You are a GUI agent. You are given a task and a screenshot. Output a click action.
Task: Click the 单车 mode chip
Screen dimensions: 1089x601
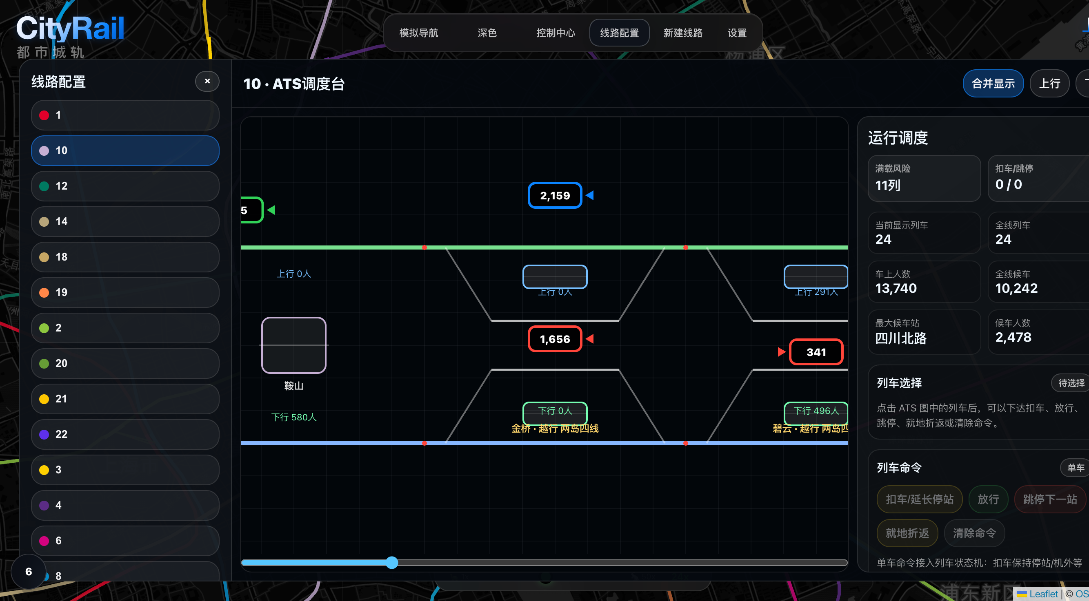click(1075, 468)
